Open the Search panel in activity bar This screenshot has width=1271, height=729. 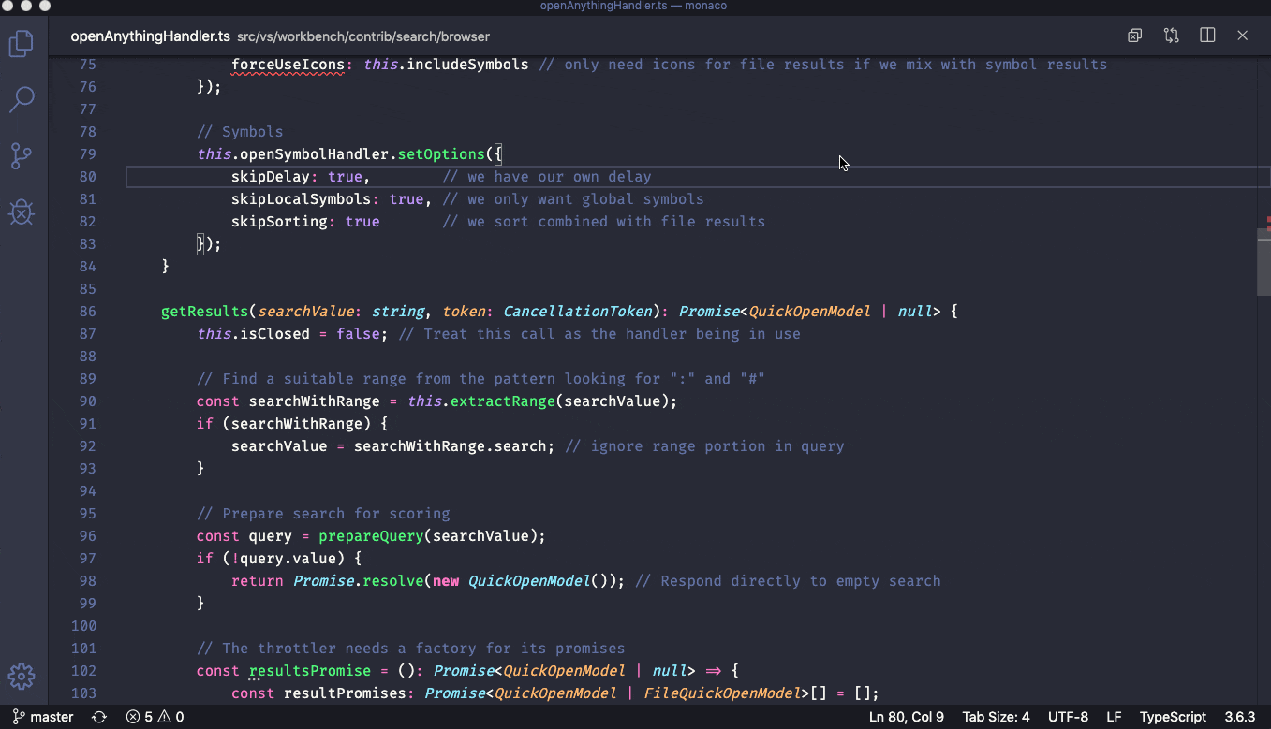pyautogui.click(x=22, y=99)
